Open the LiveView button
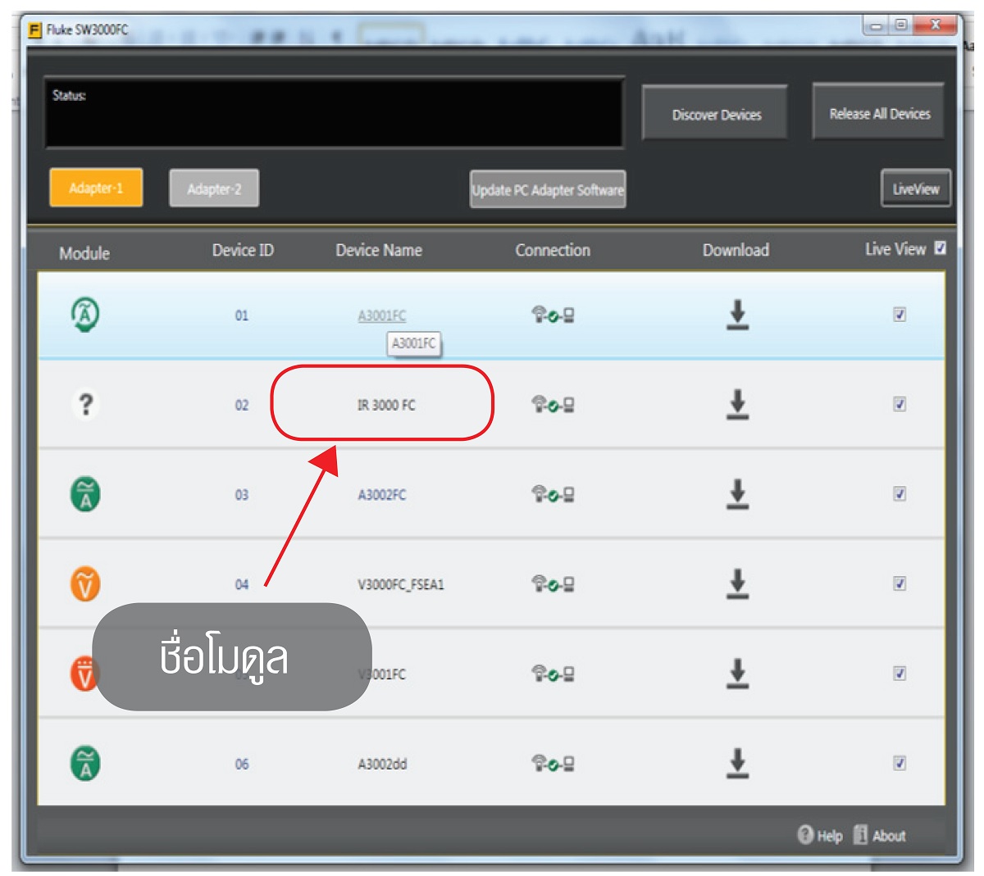Screen dimensions: 984x876 click(916, 188)
